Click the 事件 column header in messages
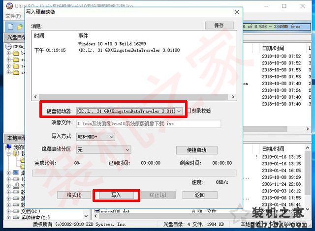Viewport: 315px width, 231px height. [x=83, y=36]
